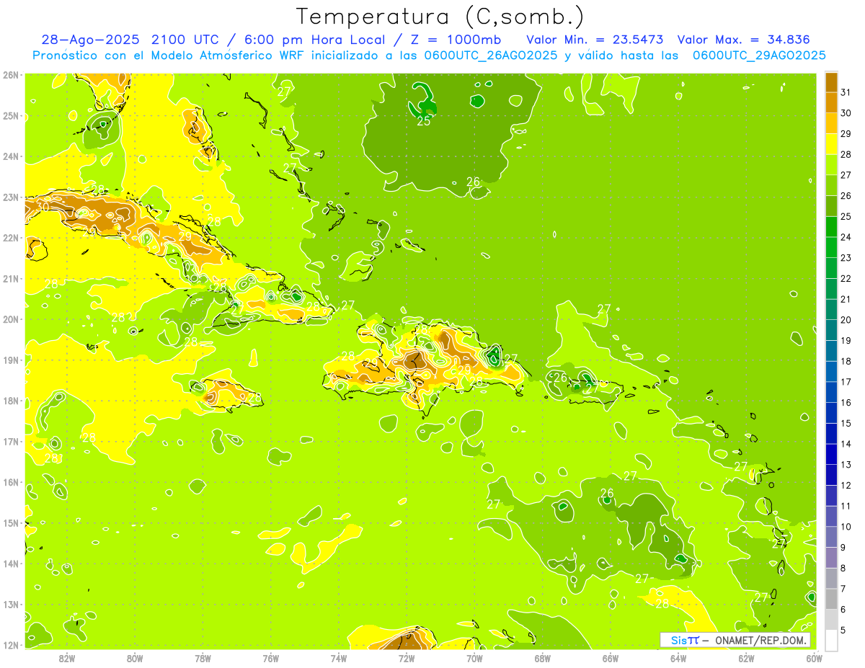This screenshot has height=668, width=865.
Task: Click the "62W" longitude axis label
Action: pyautogui.click(x=746, y=658)
